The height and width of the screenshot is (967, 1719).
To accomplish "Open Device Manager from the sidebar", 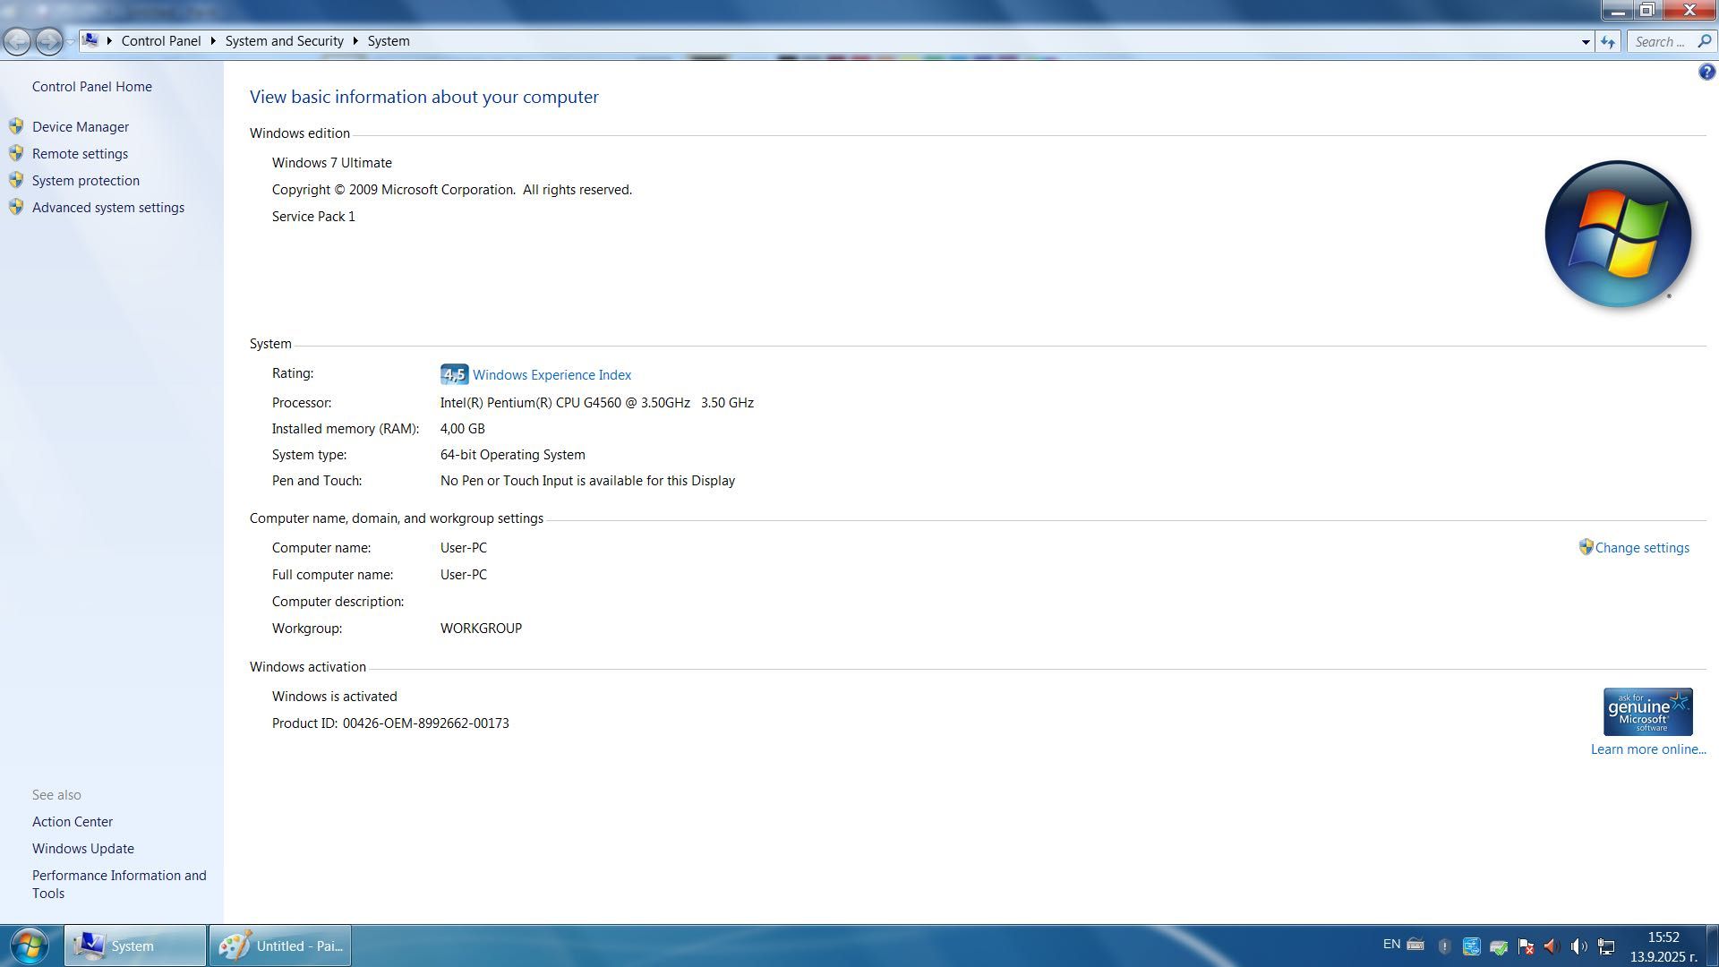I will click(x=81, y=127).
